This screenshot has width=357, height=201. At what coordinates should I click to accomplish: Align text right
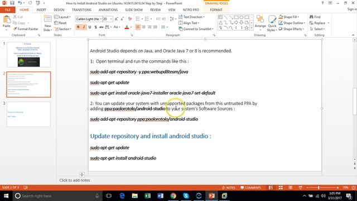[149, 27]
